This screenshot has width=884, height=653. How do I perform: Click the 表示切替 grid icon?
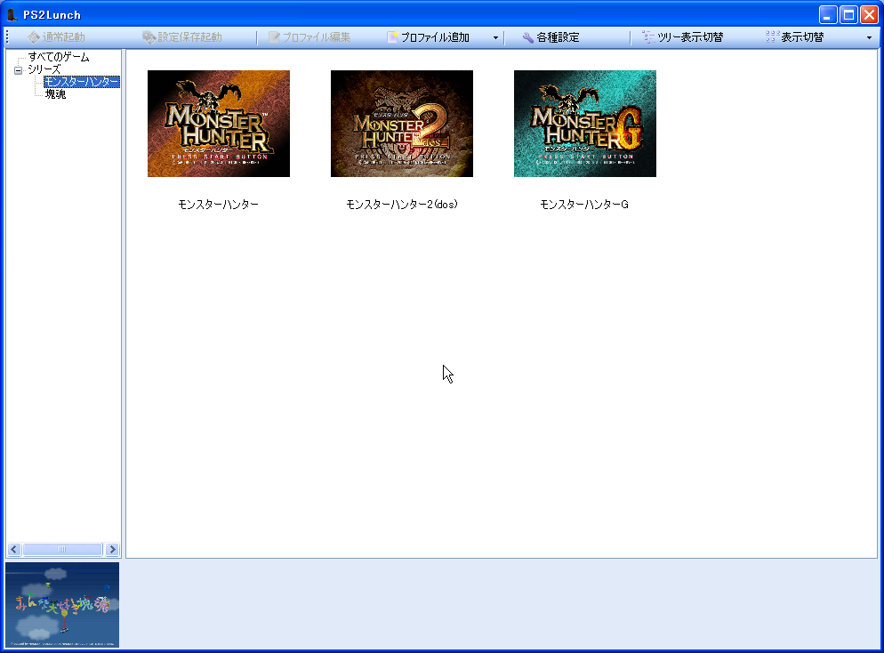click(772, 37)
